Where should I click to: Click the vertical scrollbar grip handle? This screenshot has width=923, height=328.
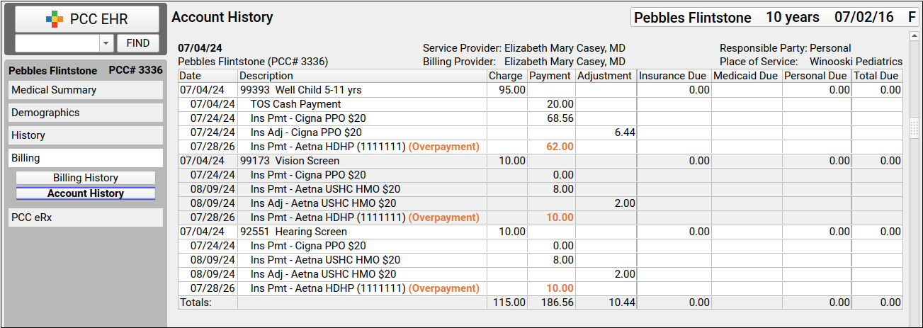(914, 128)
